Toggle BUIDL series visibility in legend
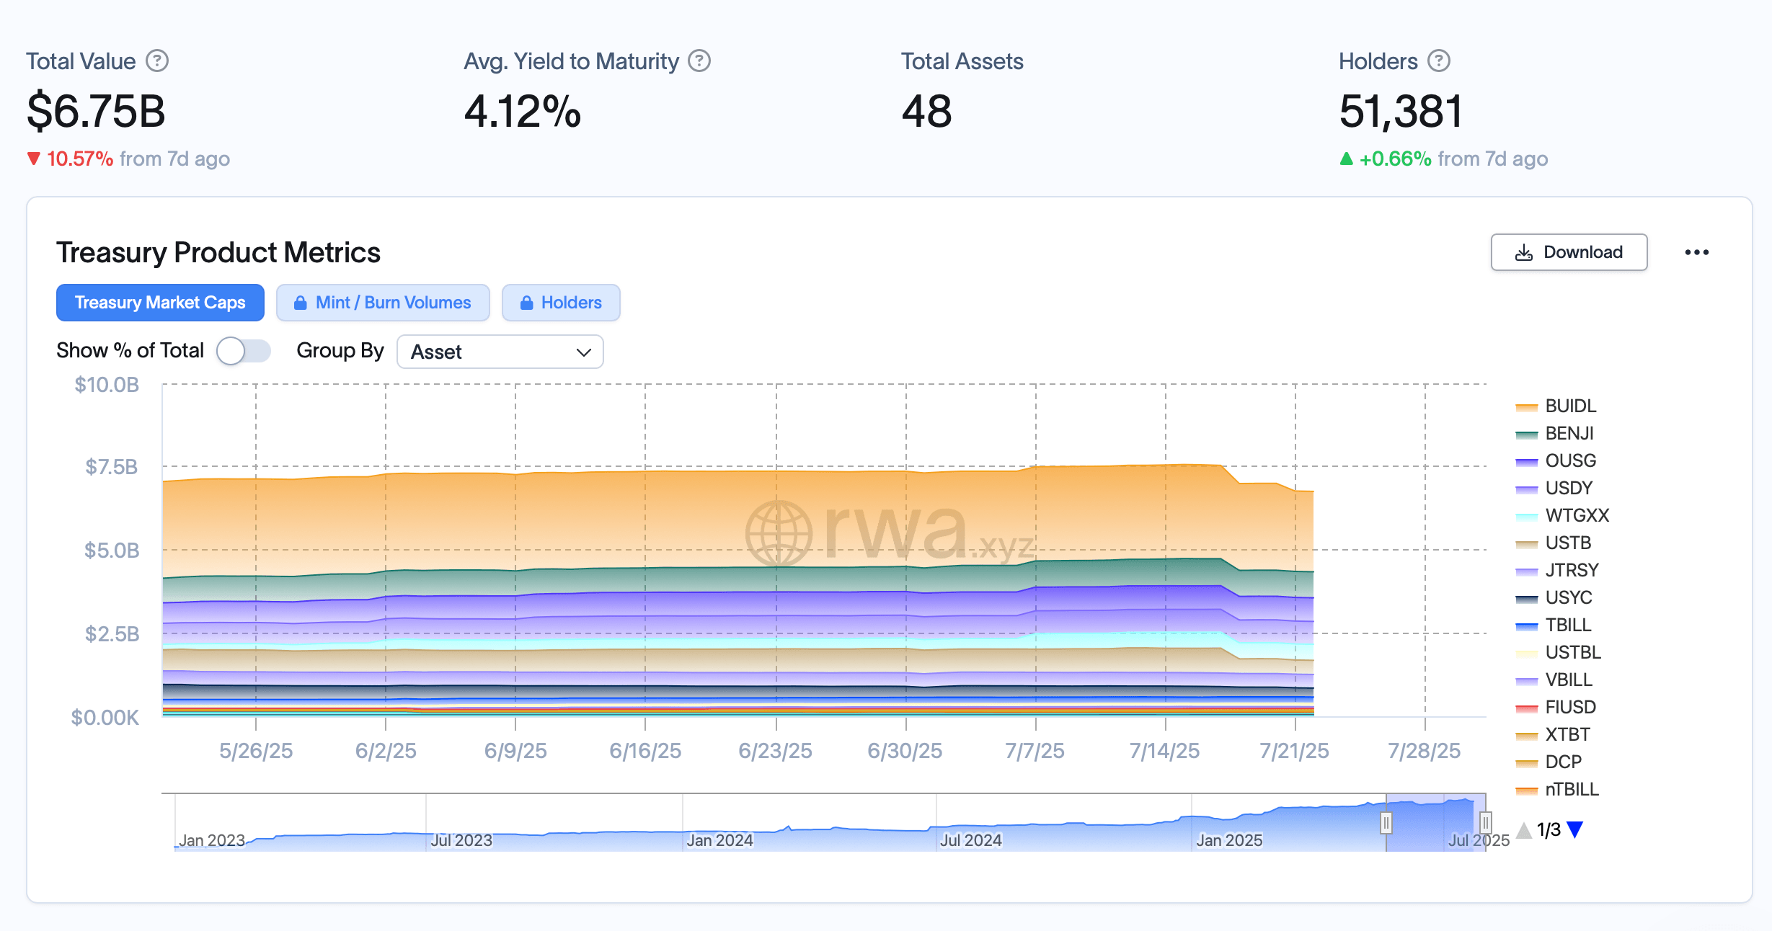 click(1569, 406)
